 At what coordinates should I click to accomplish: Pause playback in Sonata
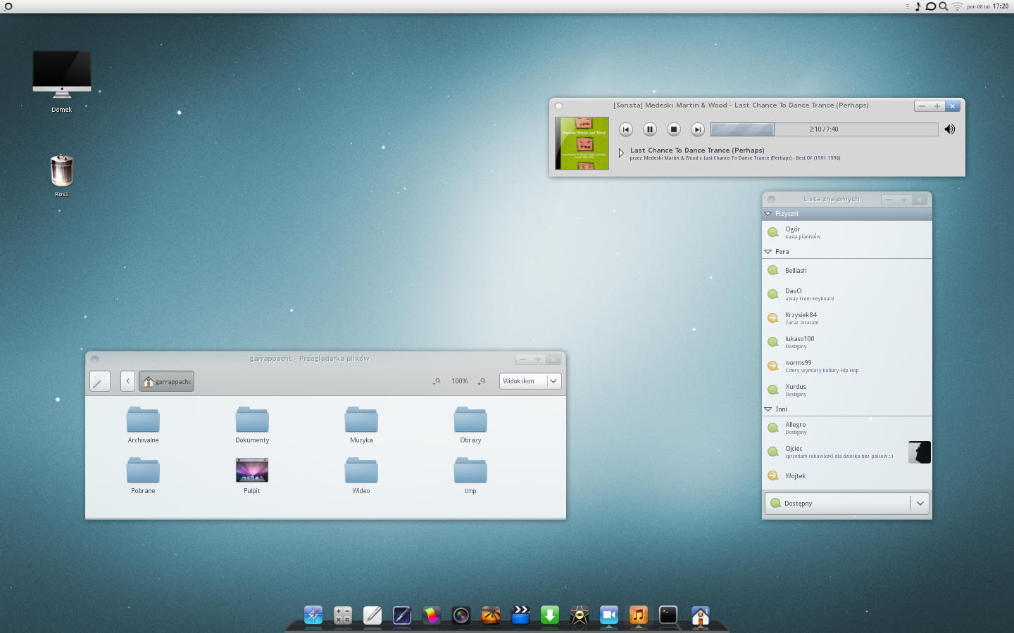tap(650, 129)
